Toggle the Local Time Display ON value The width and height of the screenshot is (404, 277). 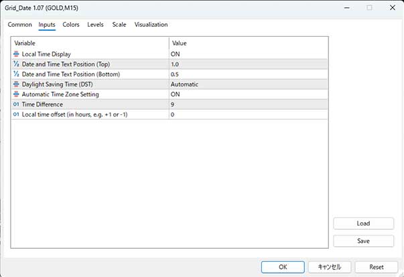(249, 54)
